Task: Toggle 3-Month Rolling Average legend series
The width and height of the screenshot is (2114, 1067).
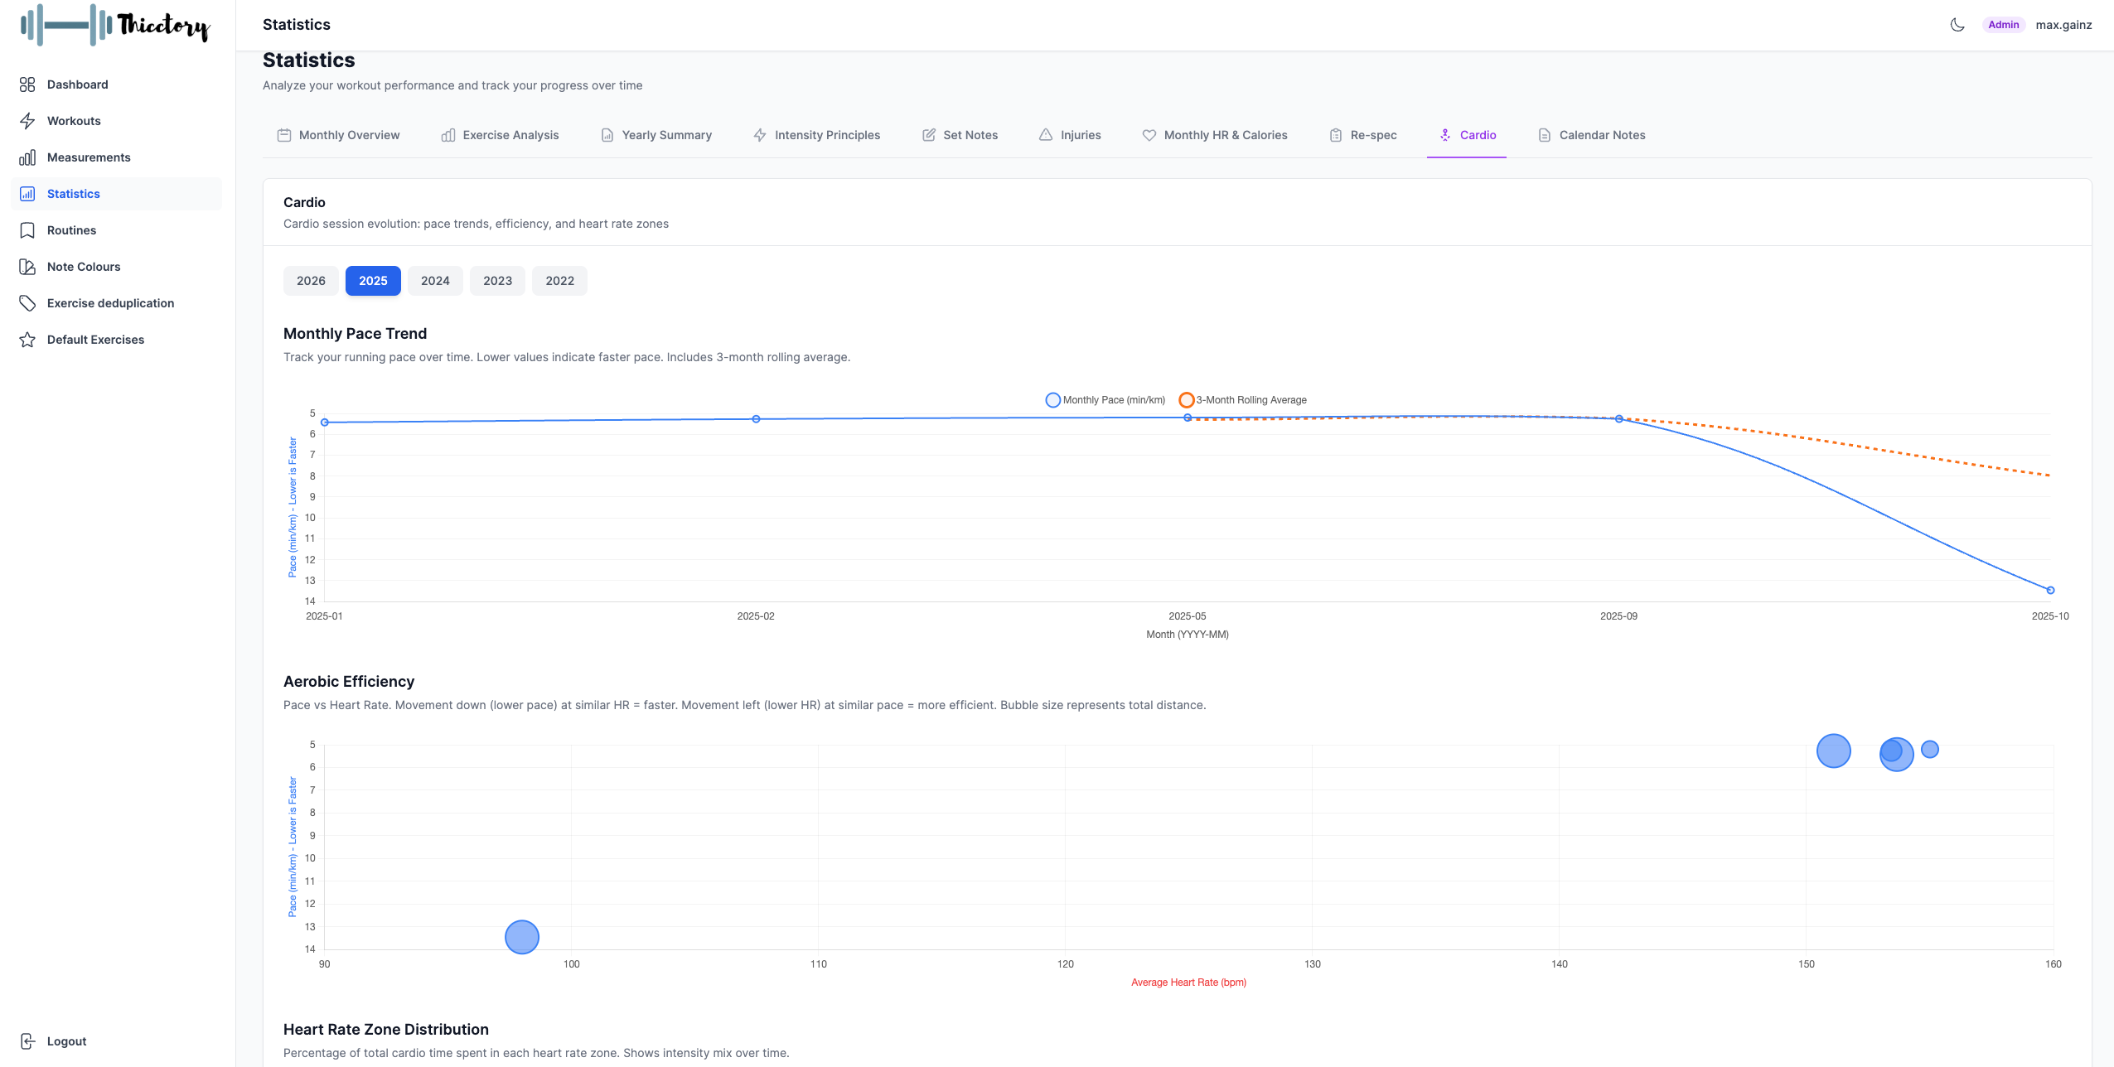Action: pyautogui.click(x=1243, y=400)
